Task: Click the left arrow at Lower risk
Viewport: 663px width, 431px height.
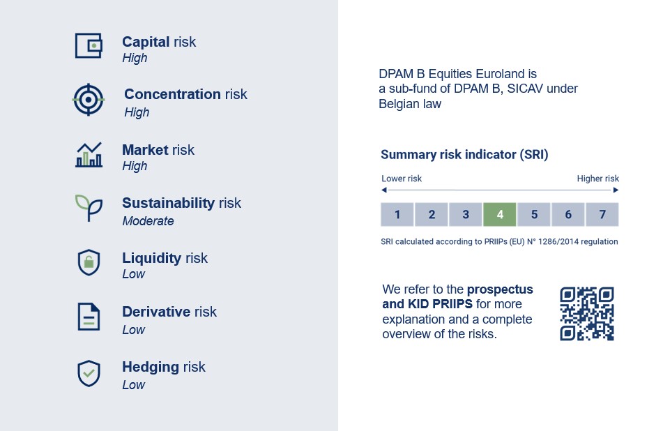Action: coord(384,190)
